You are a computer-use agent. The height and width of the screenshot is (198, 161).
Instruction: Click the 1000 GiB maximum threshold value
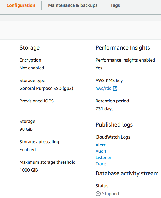[29, 170]
